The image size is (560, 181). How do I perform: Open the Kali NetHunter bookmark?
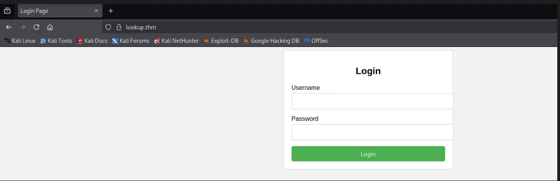click(177, 41)
